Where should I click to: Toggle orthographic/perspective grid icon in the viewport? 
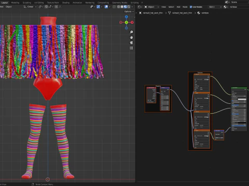point(131,48)
